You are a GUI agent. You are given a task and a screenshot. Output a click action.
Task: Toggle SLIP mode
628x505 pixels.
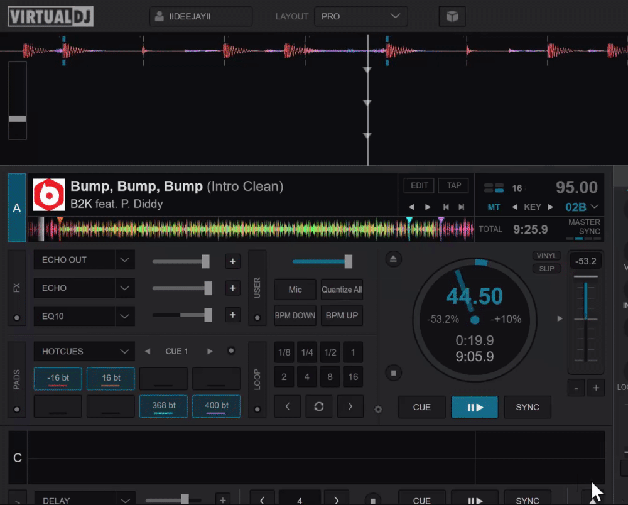tap(546, 269)
